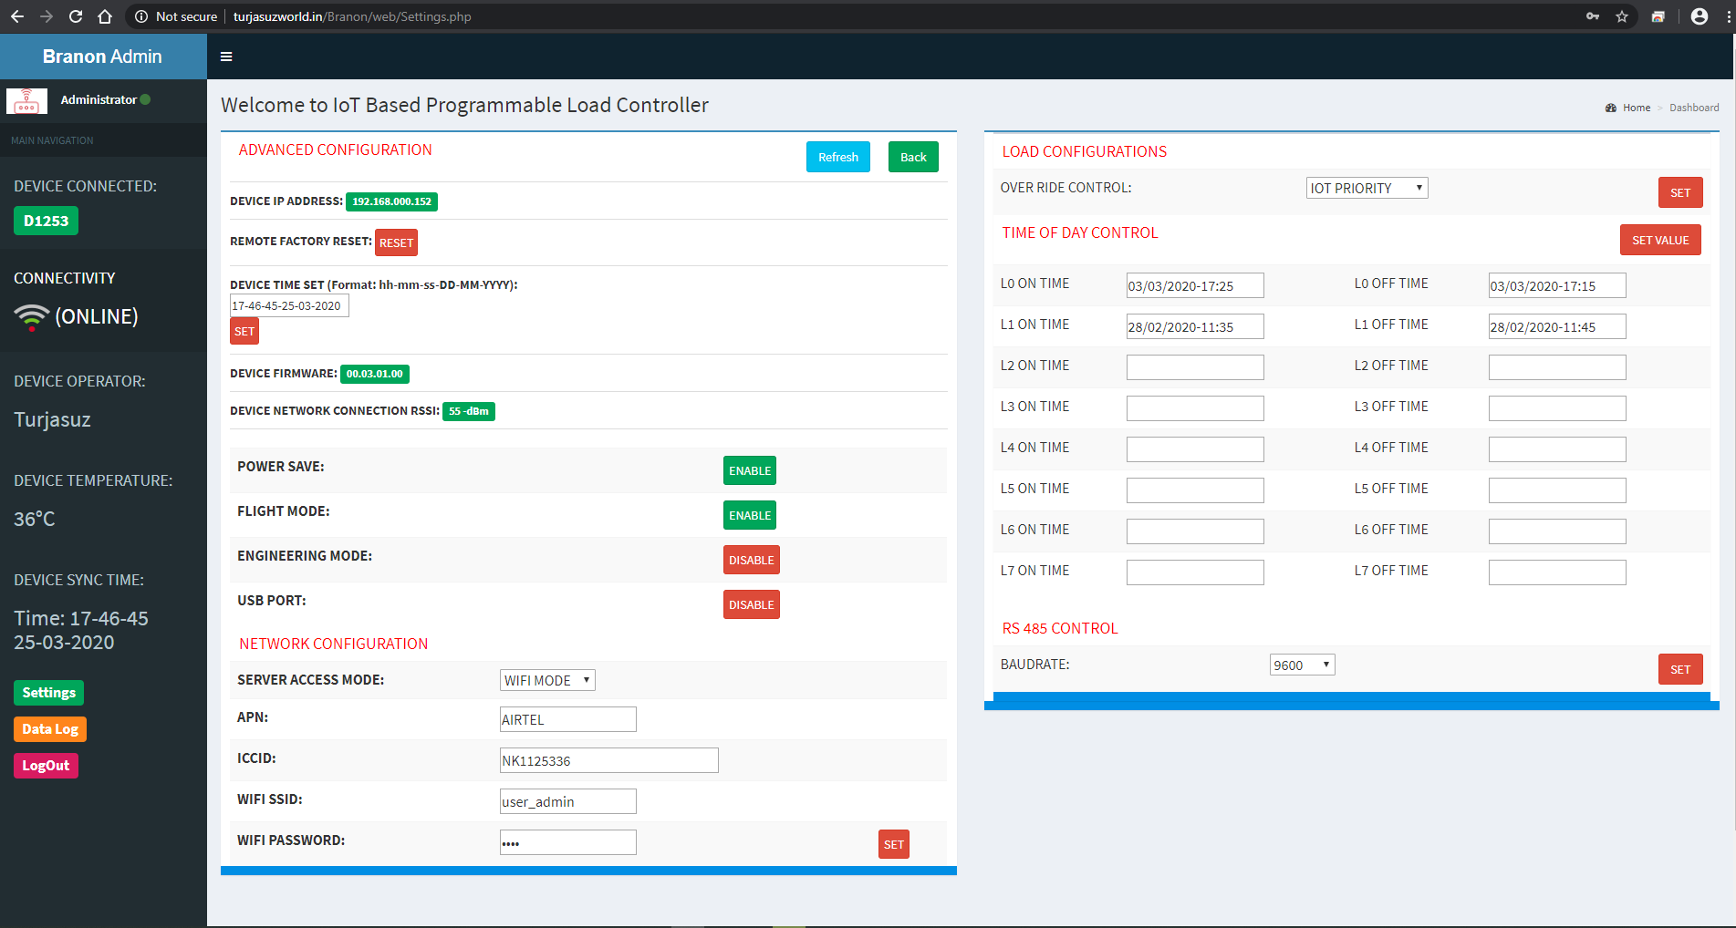
Task: Click the L0 ON TIME field
Action: (x=1195, y=285)
